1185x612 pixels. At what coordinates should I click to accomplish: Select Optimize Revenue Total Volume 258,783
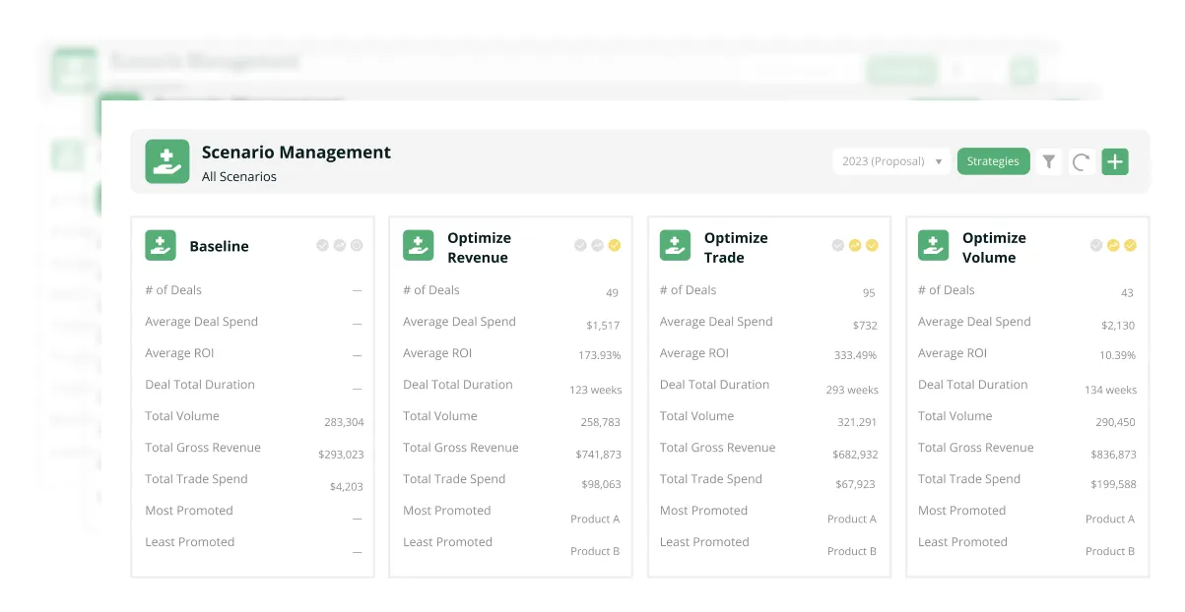(601, 422)
